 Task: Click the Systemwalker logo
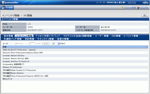10,3
